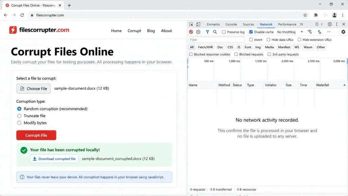Image resolution: width=348 pixels, height=196 pixels.
Task: Click the filescorrupter.com logo
Action: (39, 30)
